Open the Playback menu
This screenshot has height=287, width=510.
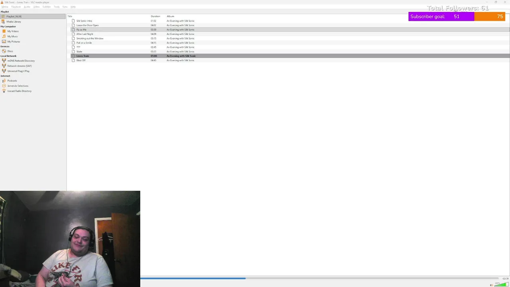[16, 7]
